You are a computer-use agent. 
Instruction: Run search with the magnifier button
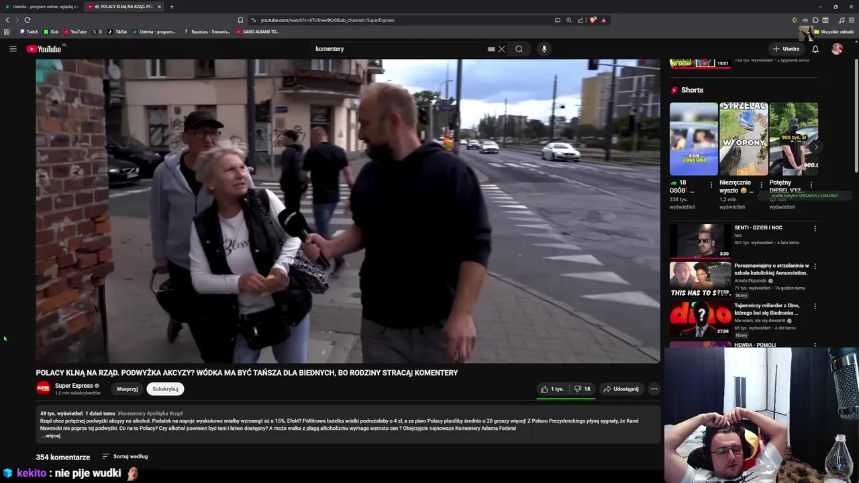(x=519, y=49)
